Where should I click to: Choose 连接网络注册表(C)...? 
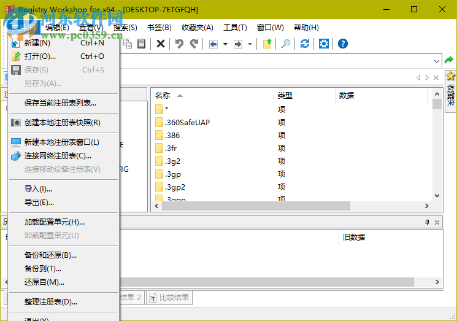[x=64, y=156]
